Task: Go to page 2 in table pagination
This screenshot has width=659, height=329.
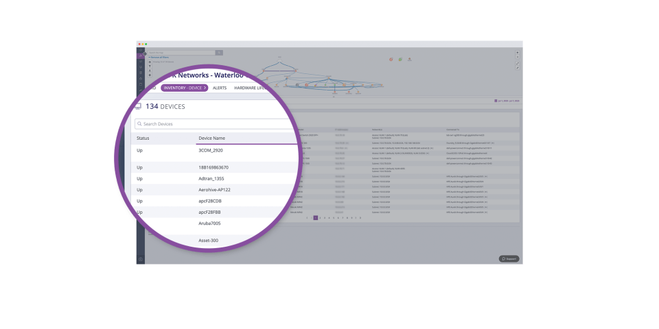Action: click(320, 218)
